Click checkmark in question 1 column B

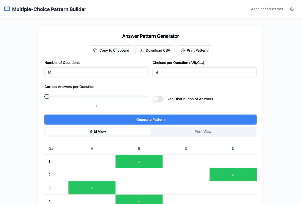[x=139, y=161]
